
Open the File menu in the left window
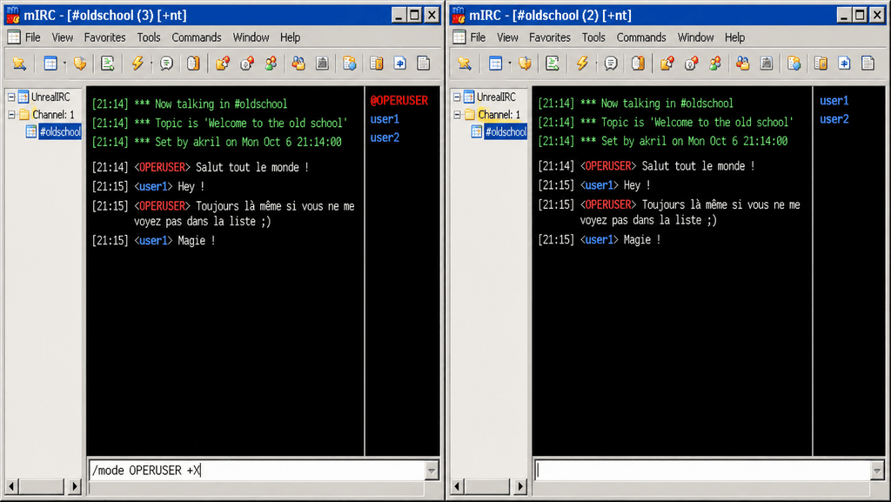tap(32, 37)
